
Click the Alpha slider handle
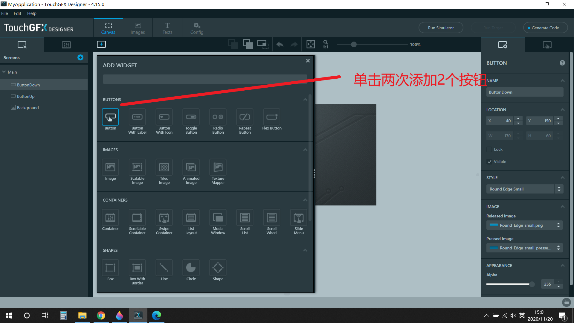532,284
